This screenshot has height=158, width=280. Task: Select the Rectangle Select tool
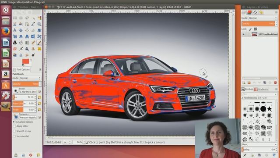coord(15,18)
